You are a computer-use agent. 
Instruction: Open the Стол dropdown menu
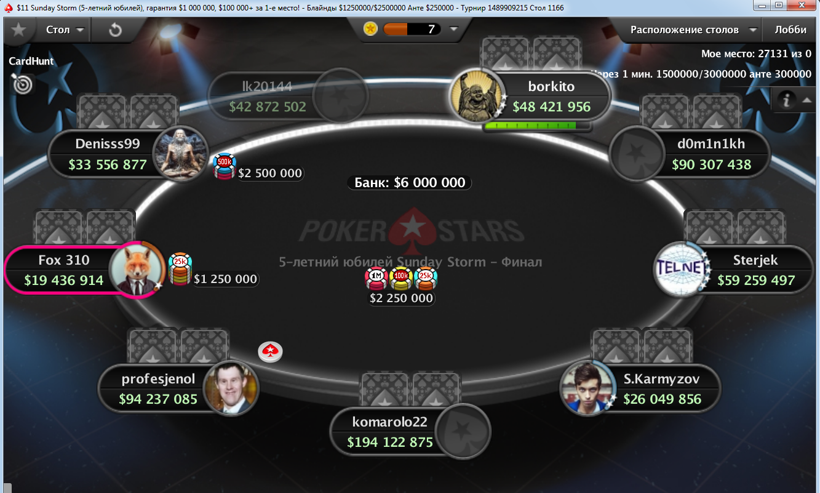click(65, 30)
